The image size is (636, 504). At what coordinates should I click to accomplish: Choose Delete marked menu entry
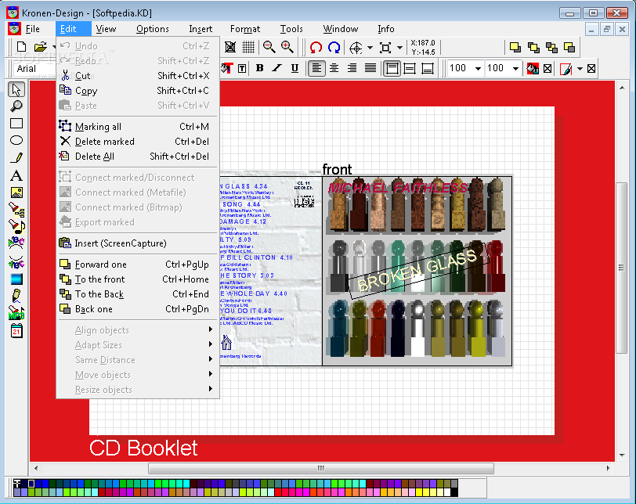(x=138, y=142)
